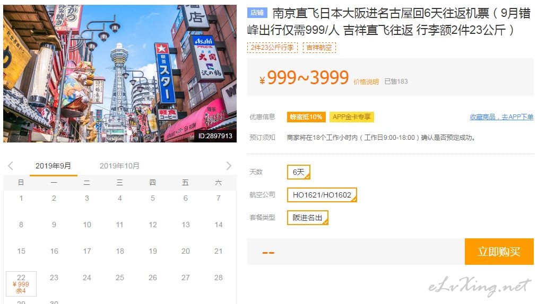
Task: Go to next month with right arrow
Action: (229, 166)
